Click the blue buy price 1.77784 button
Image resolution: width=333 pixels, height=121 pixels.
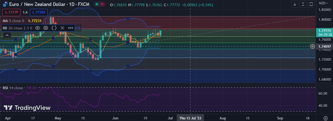point(38,12)
